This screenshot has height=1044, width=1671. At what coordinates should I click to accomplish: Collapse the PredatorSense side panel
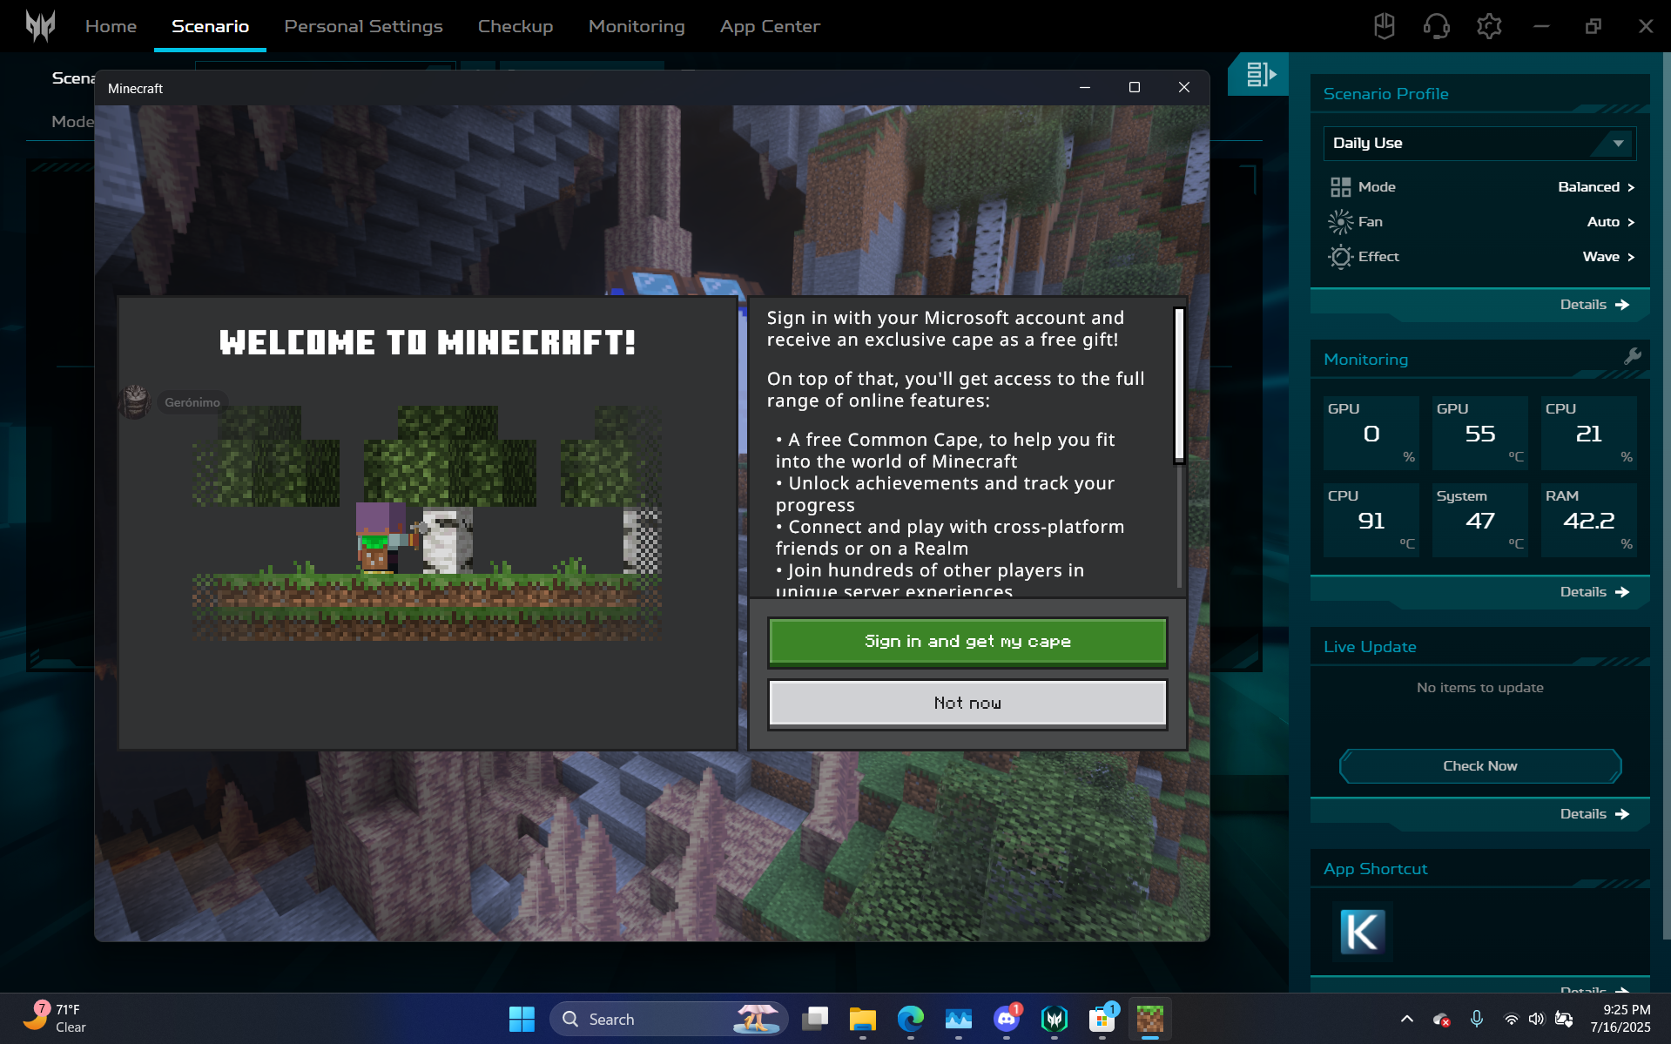pos(1258,74)
